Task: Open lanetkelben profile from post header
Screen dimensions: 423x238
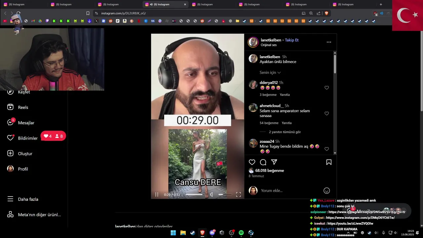Action: [x=271, y=40]
